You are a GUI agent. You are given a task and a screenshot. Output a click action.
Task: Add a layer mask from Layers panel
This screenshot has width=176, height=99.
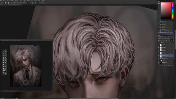pyautogui.click(x=165, y=65)
